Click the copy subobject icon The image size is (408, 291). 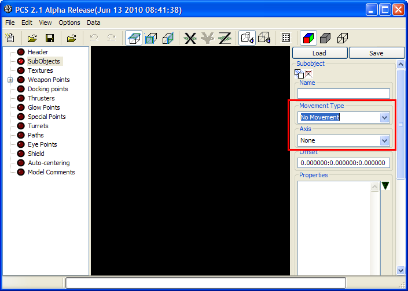[x=299, y=74]
